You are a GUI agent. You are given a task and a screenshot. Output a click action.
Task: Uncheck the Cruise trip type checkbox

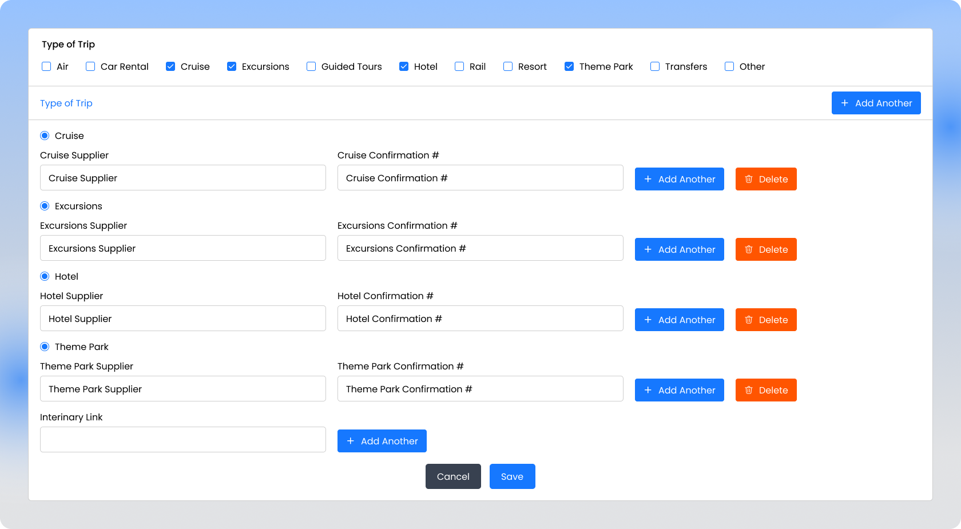(170, 66)
